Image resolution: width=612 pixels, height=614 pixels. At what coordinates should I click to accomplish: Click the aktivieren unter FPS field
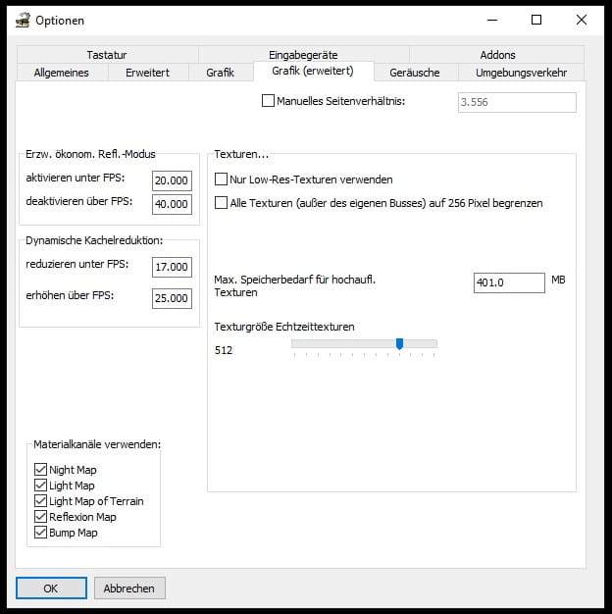click(x=172, y=179)
